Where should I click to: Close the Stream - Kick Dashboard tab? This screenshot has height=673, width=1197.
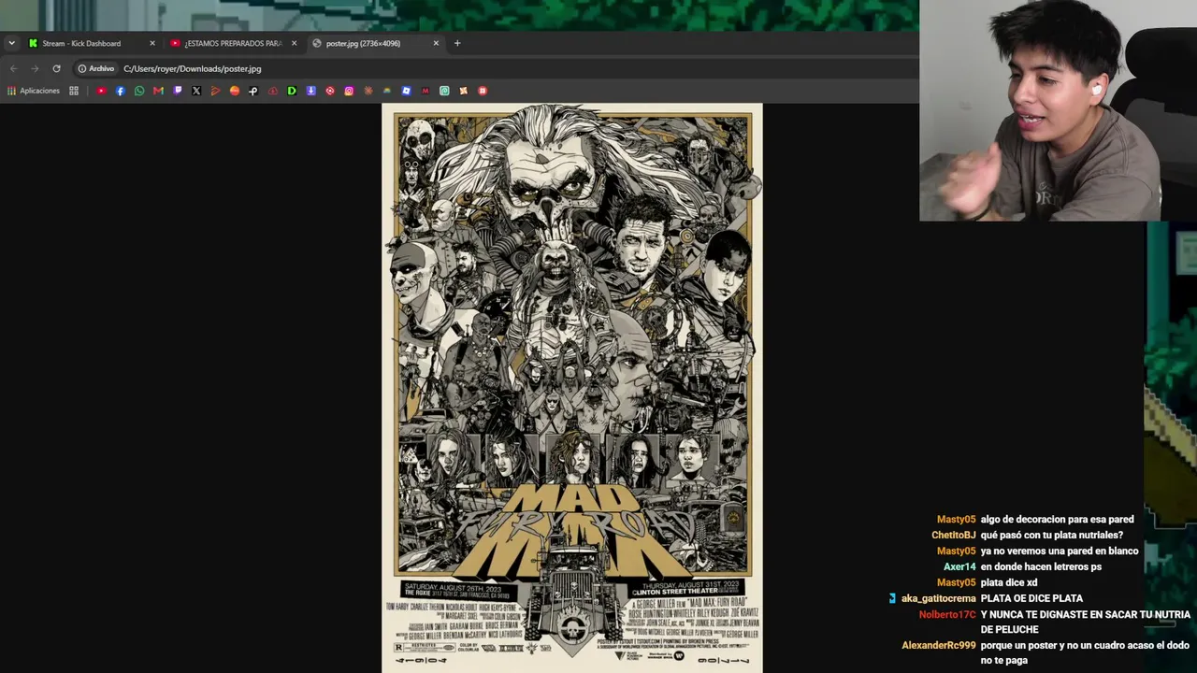pyautogui.click(x=152, y=43)
